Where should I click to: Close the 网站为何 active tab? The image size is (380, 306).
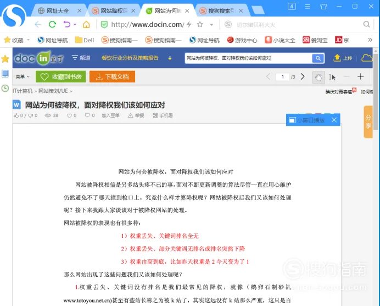click(187, 10)
